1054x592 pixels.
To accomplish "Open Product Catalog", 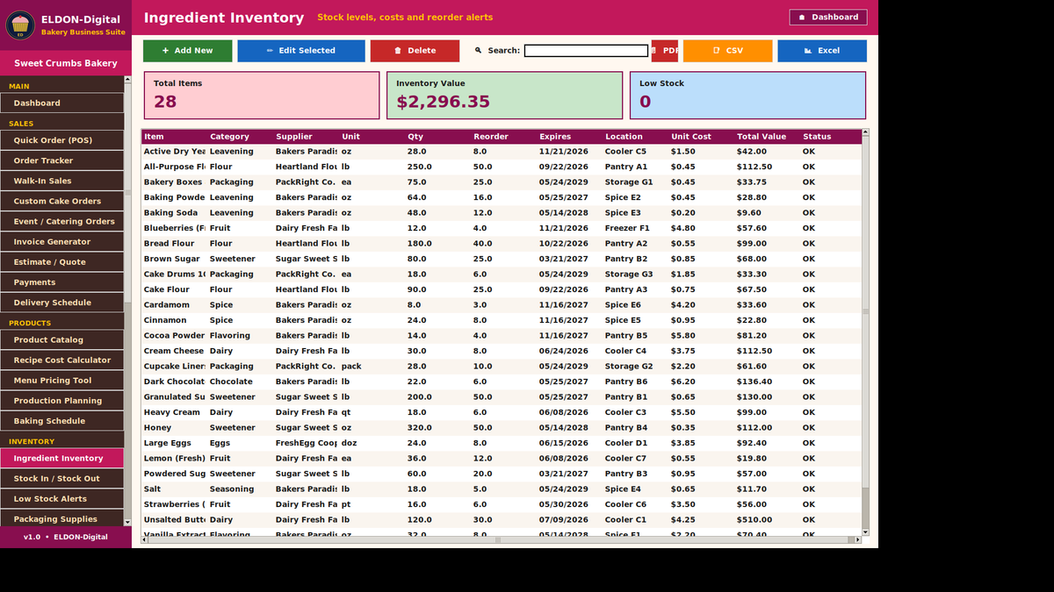I will [61, 340].
